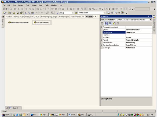Toggle the Properties button in Properties toolbar
Screen dimensions: 157x117
pos(110,23)
